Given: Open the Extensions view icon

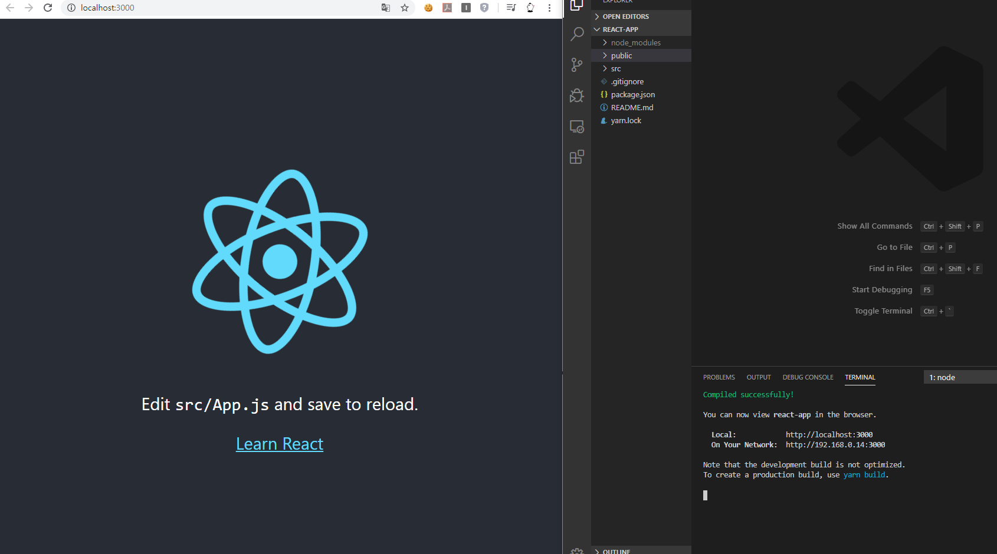Looking at the screenshot, I should (577, 157).
